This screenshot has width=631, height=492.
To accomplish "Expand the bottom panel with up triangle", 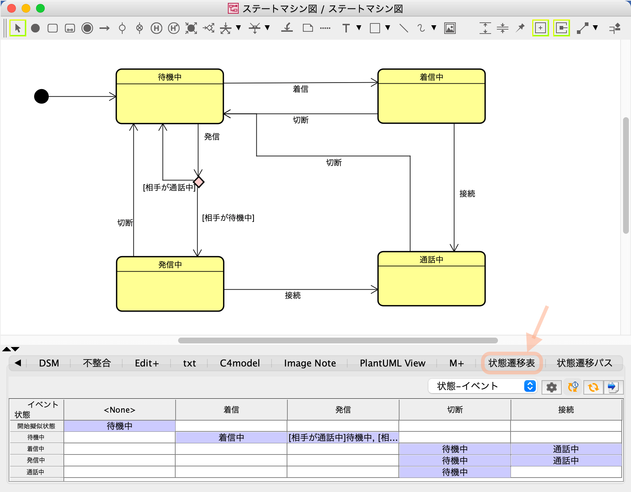I will click(6, 349).
